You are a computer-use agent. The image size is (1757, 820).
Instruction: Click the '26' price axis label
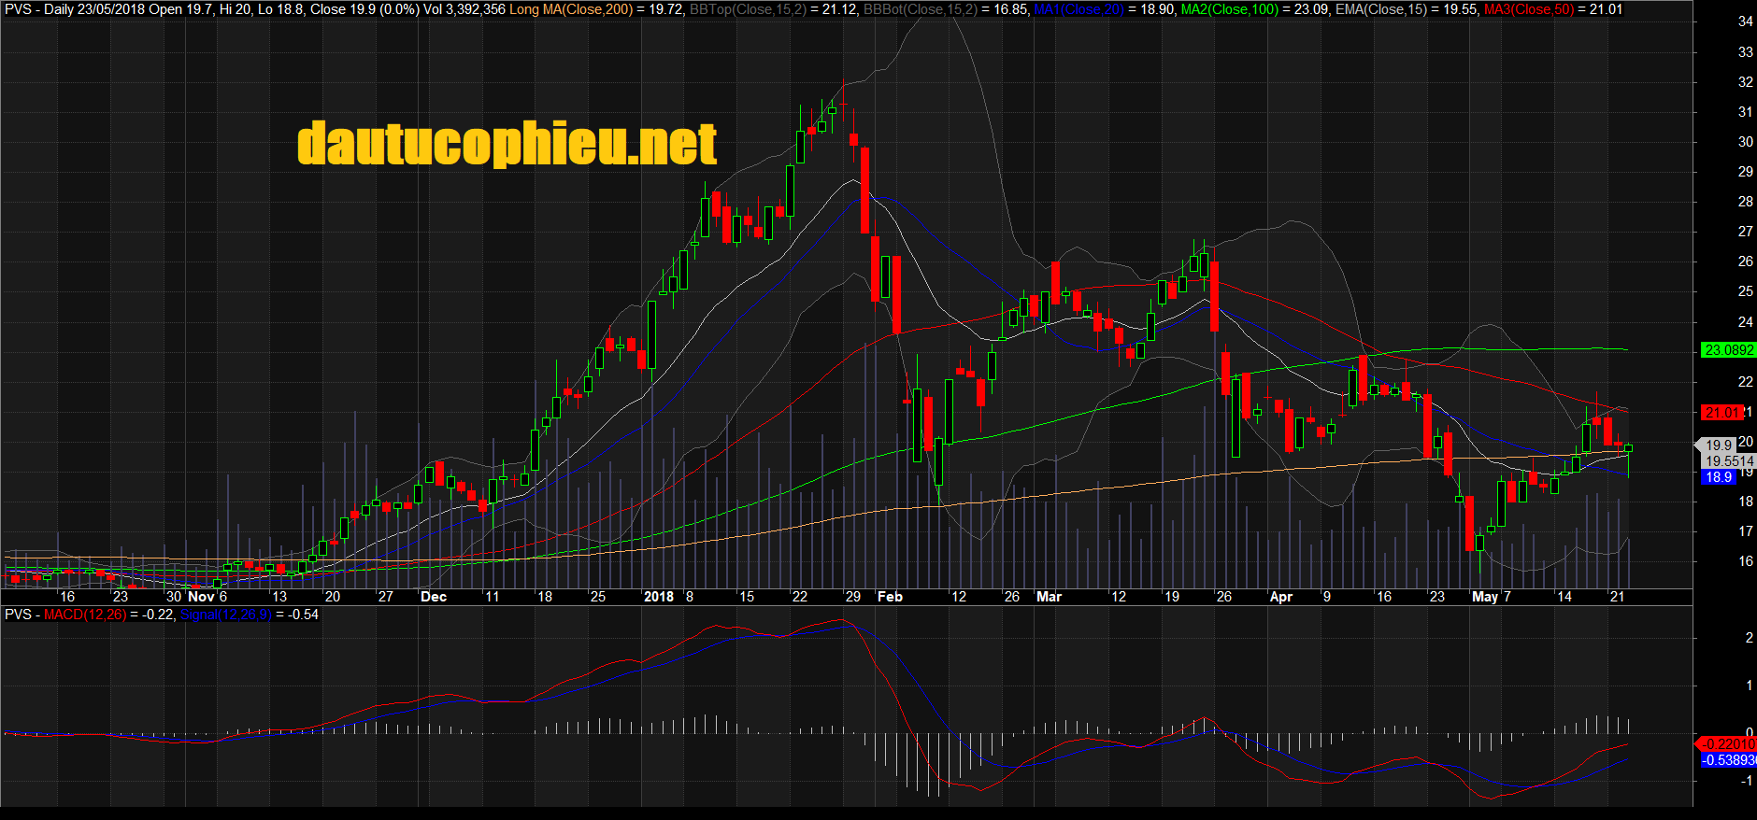pyautogui.click(x=1745, y=262)
